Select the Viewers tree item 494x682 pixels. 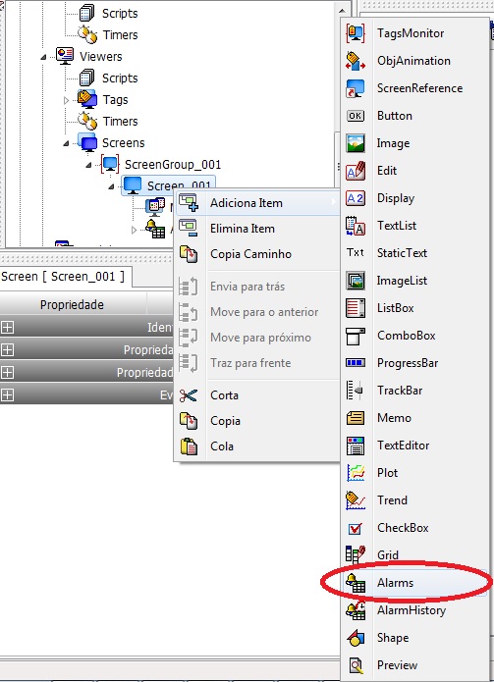pos(100,57)
